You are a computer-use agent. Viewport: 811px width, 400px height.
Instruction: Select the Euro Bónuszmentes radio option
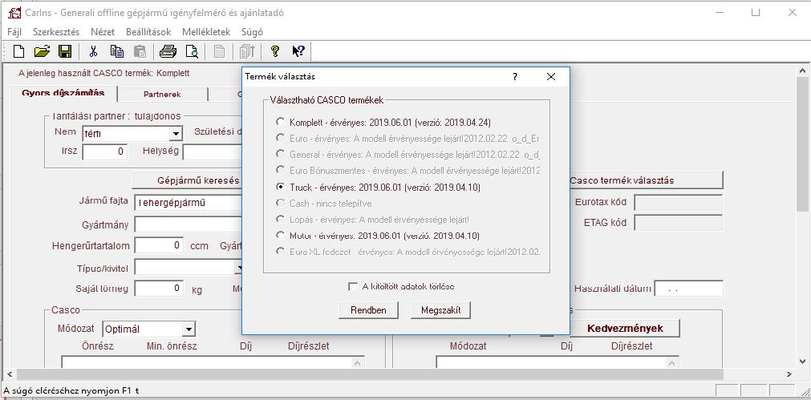point(280,169)
